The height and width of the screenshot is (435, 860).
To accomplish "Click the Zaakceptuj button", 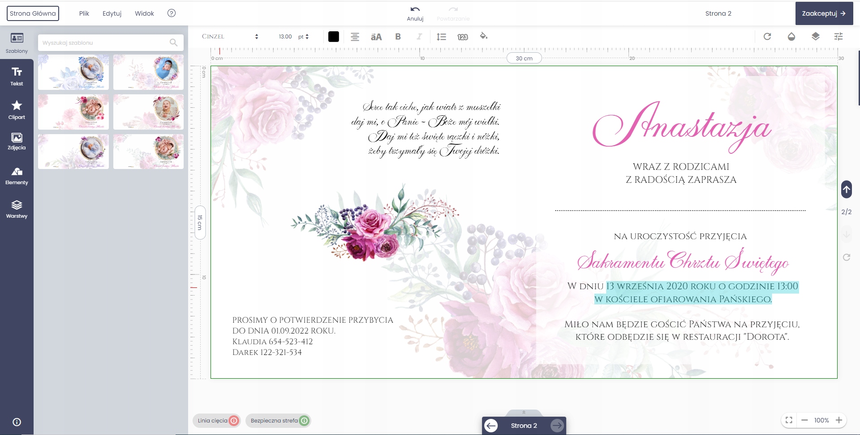I will pyautogui.click(x=824, y=13).
